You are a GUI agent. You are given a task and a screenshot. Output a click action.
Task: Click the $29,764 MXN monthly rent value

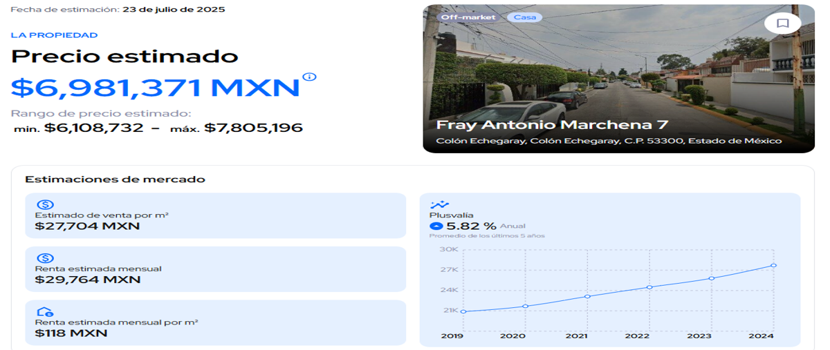88,280
